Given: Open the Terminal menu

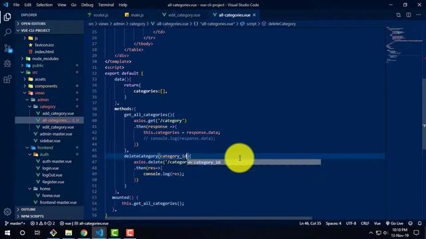Looking at the screenshot, I should (106, 5).
